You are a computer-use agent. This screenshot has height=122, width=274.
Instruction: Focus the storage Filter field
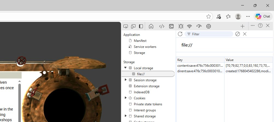(x=211, y=34)
